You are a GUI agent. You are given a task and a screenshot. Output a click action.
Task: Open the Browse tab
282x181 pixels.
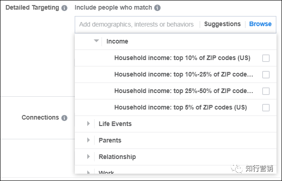[260, 24]
